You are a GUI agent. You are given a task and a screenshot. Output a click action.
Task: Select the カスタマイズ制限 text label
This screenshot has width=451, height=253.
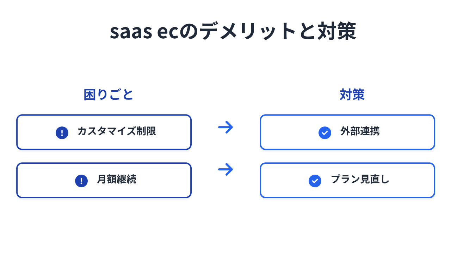pyautogui.click(x=117, y=131)
